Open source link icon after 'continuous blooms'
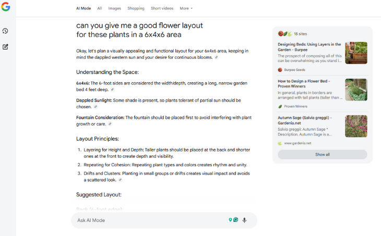Image resolution: width=381 pixels, height=236 pixels. 216,57
